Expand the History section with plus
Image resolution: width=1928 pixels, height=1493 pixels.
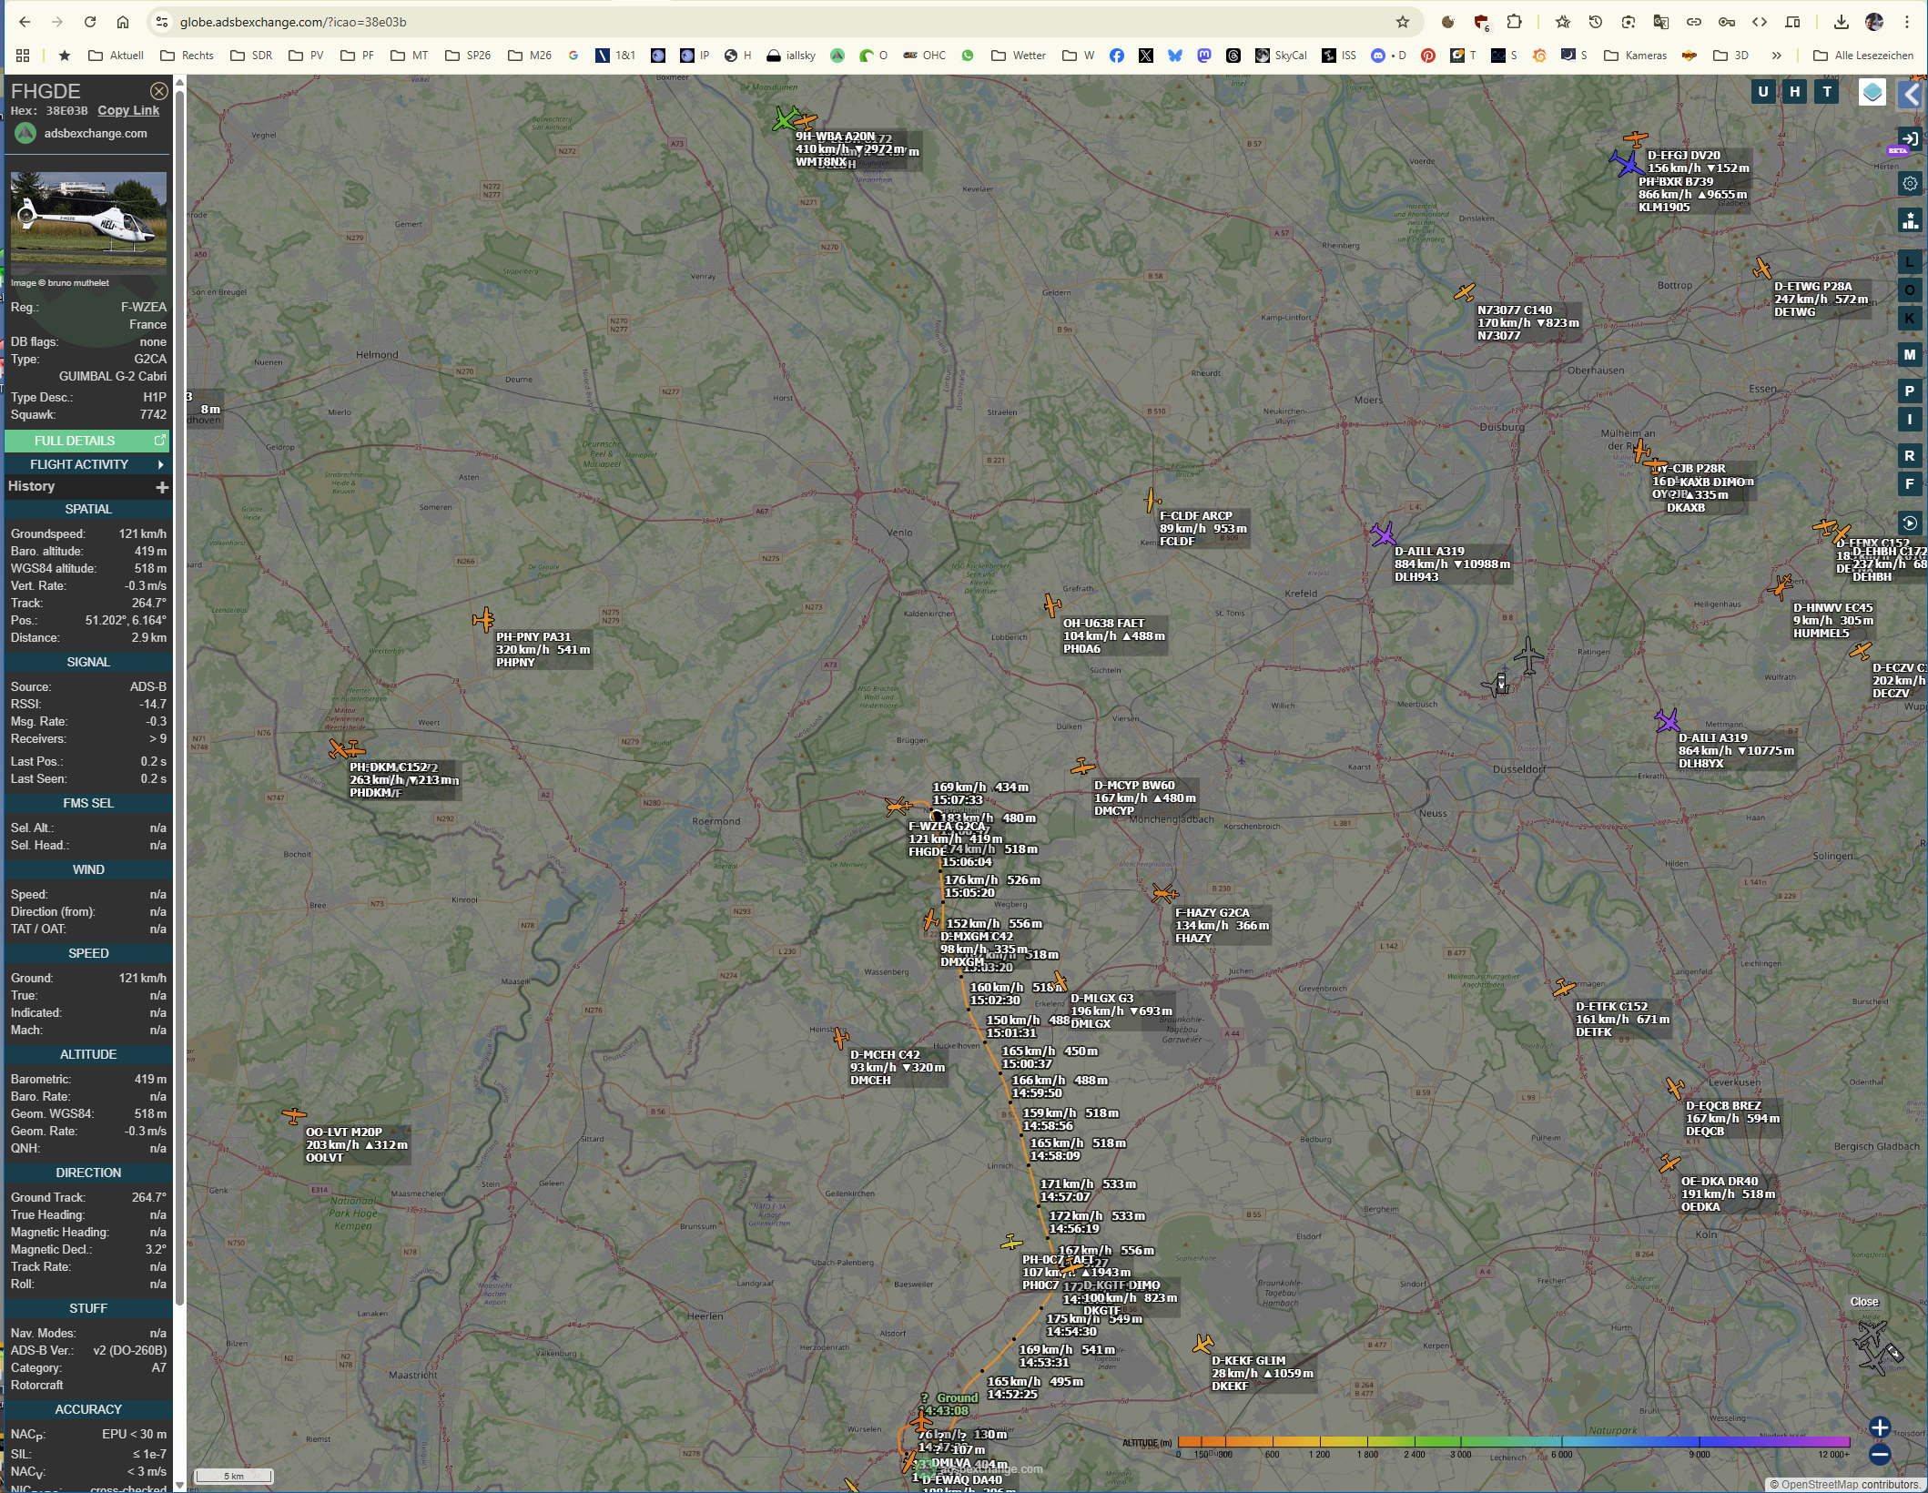click(x=162, y=487)
